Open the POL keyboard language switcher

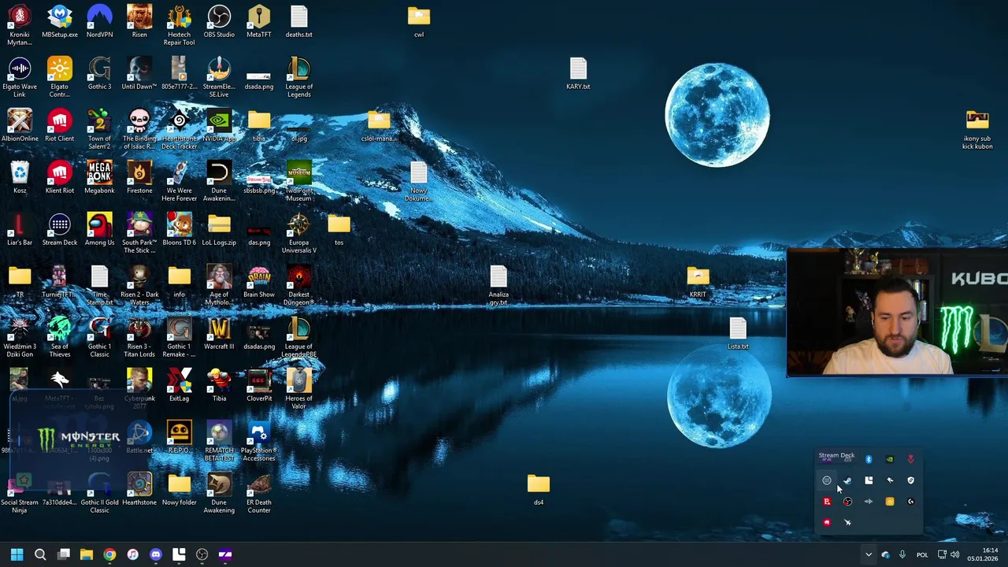coord(922,554)
